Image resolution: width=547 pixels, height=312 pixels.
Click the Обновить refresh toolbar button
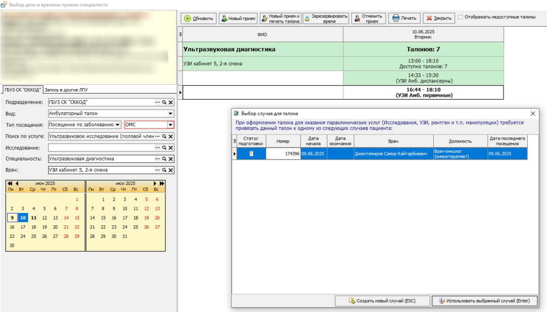(x=199, y=18)
